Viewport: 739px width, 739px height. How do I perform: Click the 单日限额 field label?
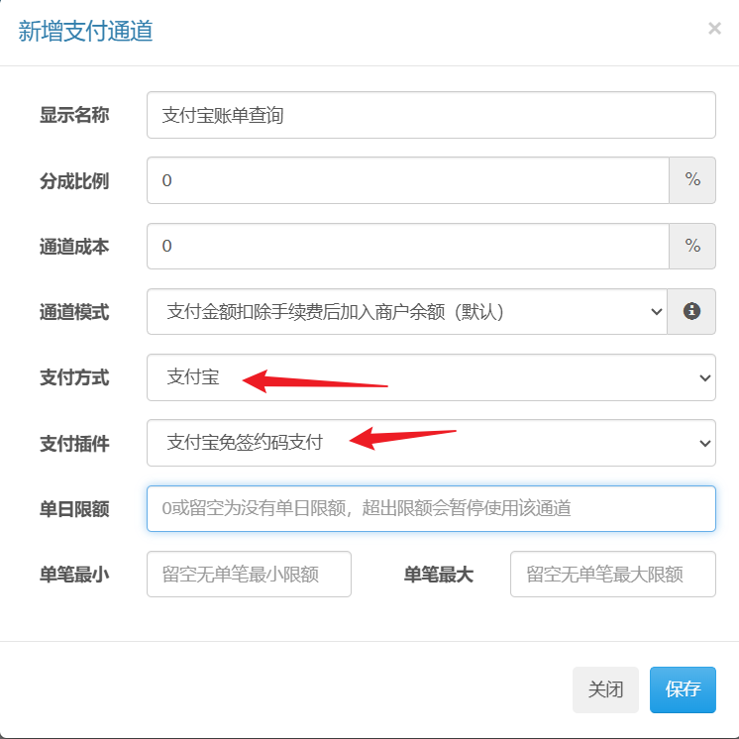(x=74, y=509)
